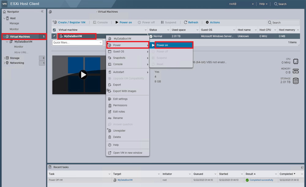The image size is (306, 187).
Task: Click the Power Off VM task text
Action: pos(56,180)
